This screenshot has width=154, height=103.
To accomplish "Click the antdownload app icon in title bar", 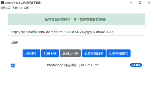I will coord(3,3).
